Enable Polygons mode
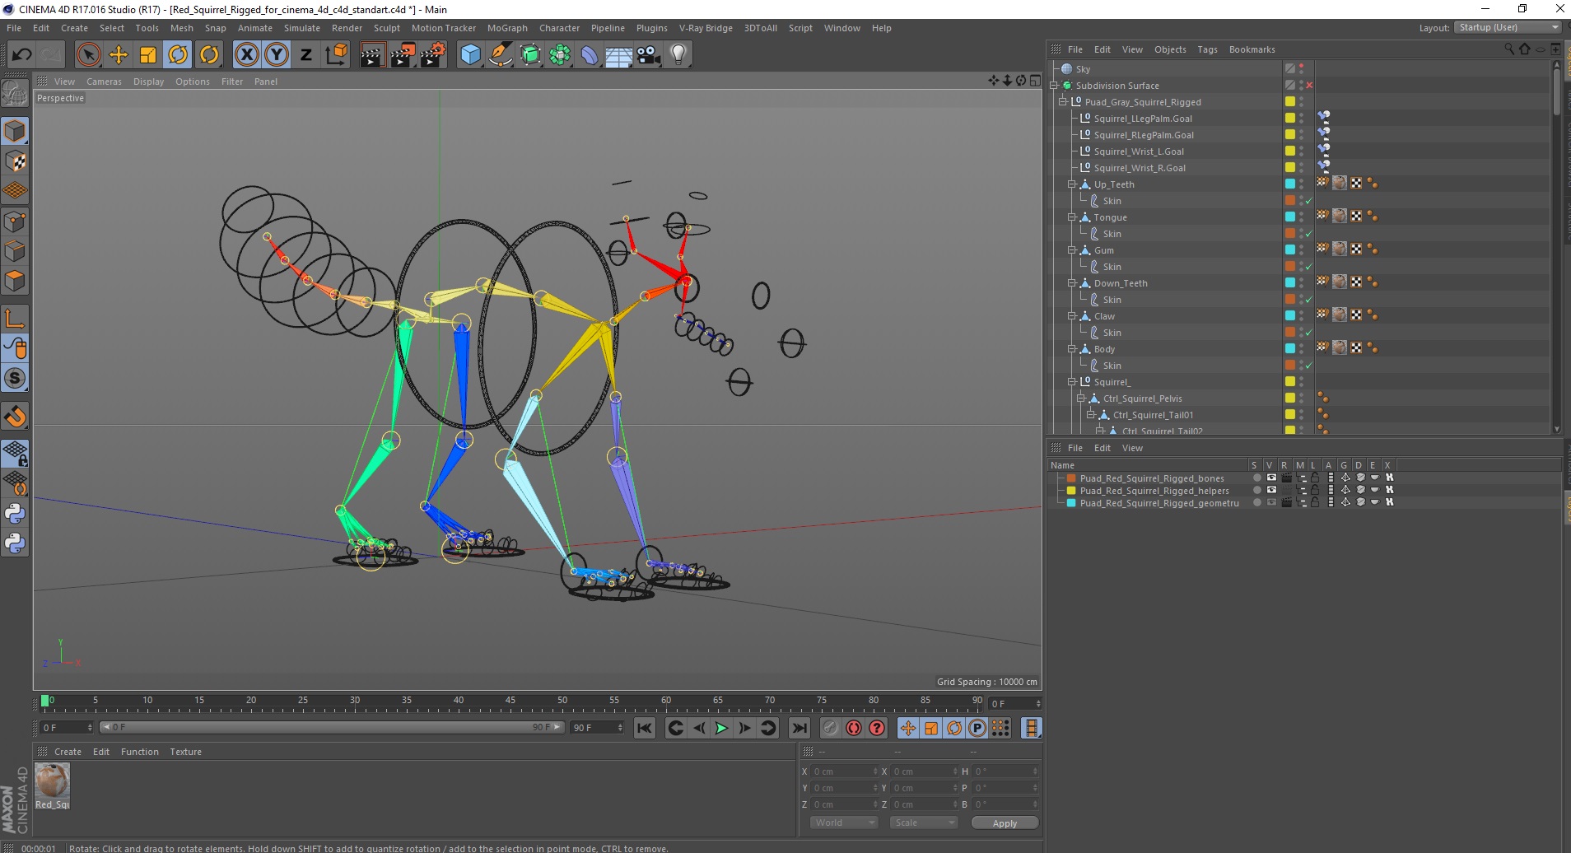Viewport: 1571px width, 853px height. 15,281
